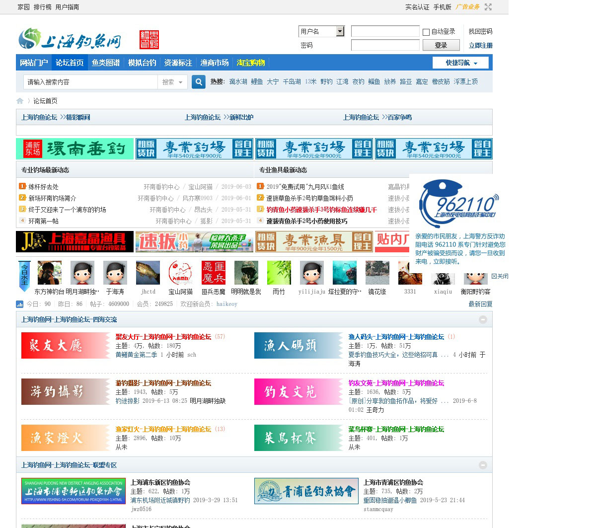The height and width of the screenshot is (528, 596).
Task: Open the 实名认证 top link
Action: pos(417,7)
